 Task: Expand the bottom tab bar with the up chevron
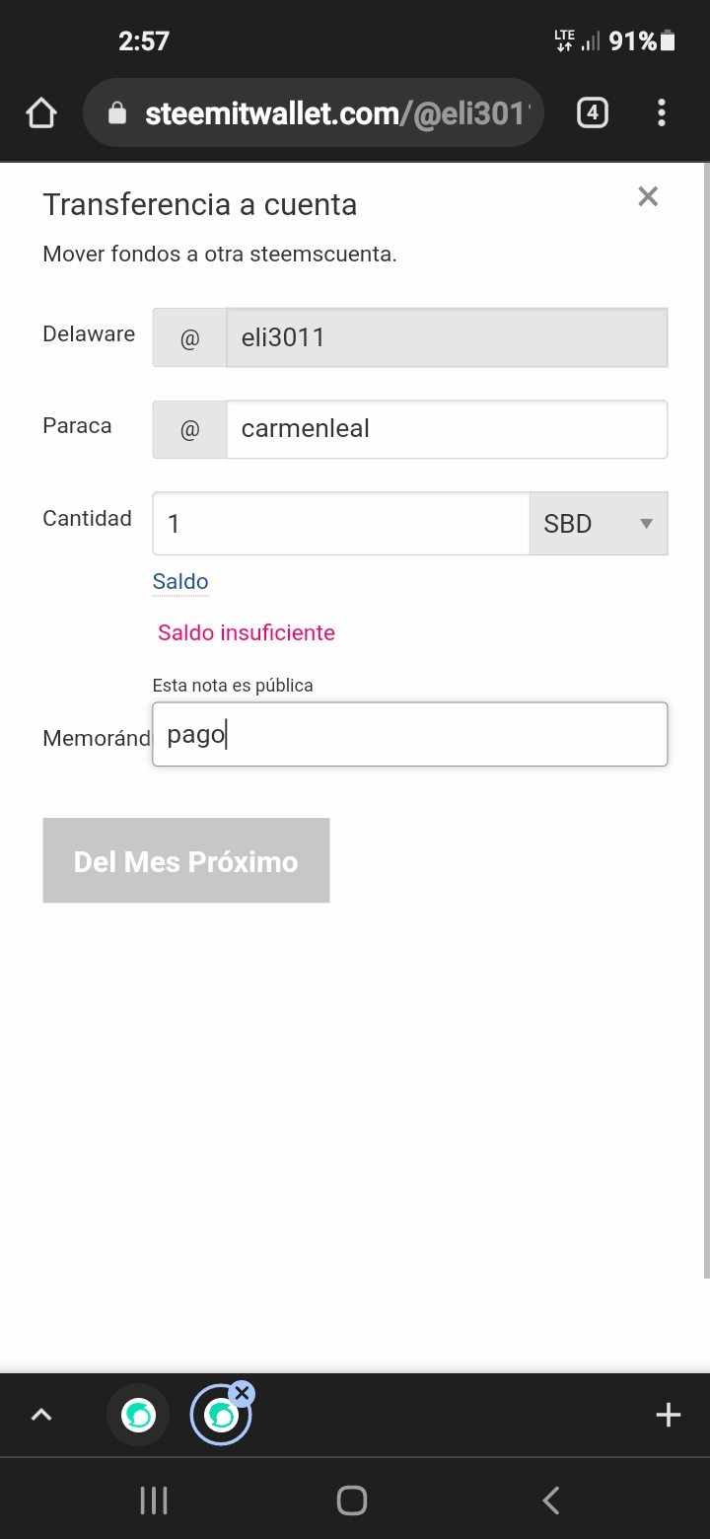[x=40, y=1415]
